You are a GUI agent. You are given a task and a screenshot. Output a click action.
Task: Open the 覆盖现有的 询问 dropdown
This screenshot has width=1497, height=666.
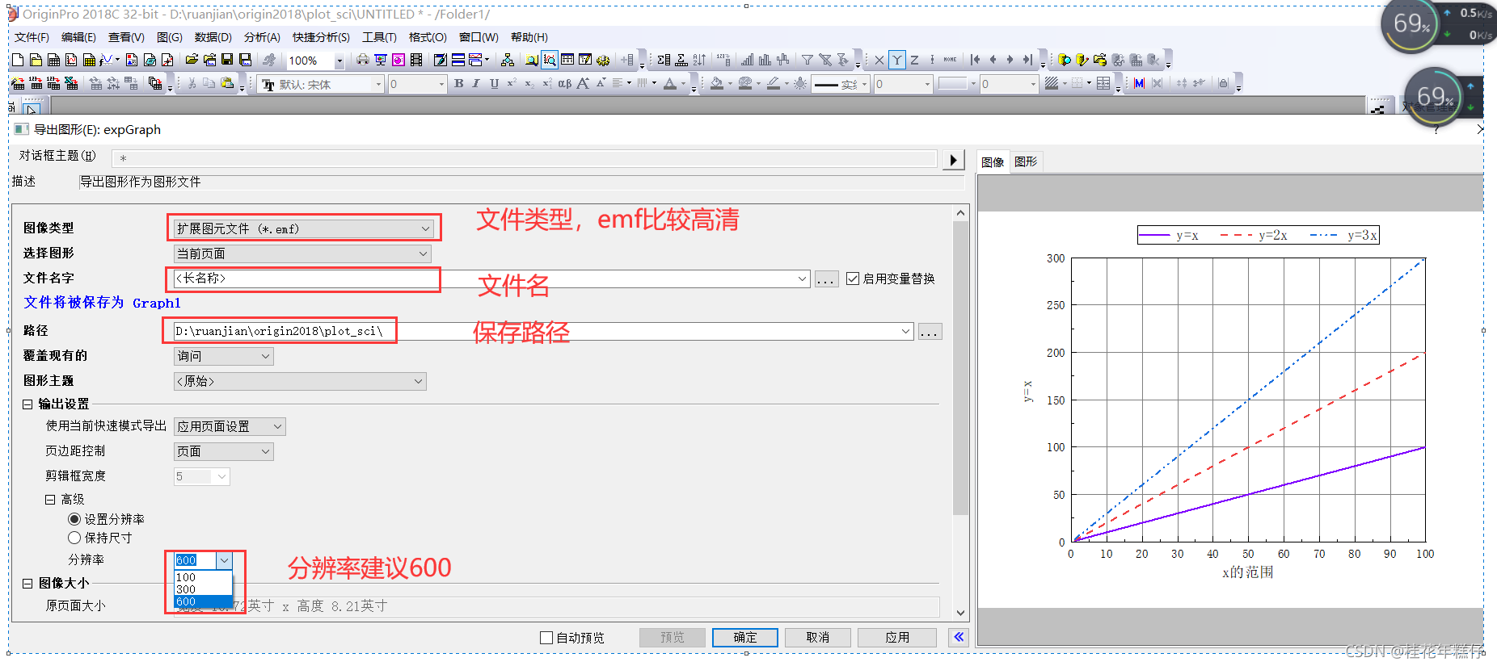224,356
